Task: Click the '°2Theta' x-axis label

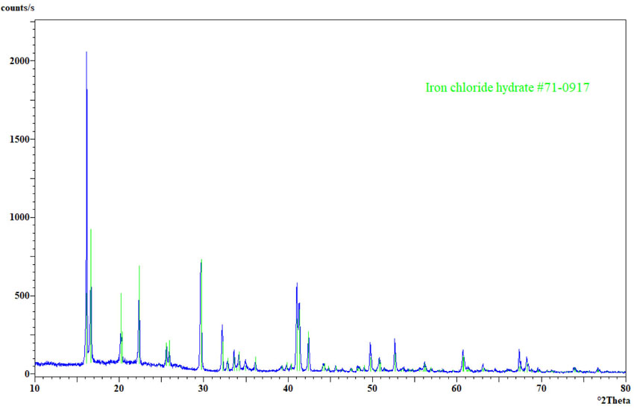Action: pyautogui.click(x=613, y=400)
